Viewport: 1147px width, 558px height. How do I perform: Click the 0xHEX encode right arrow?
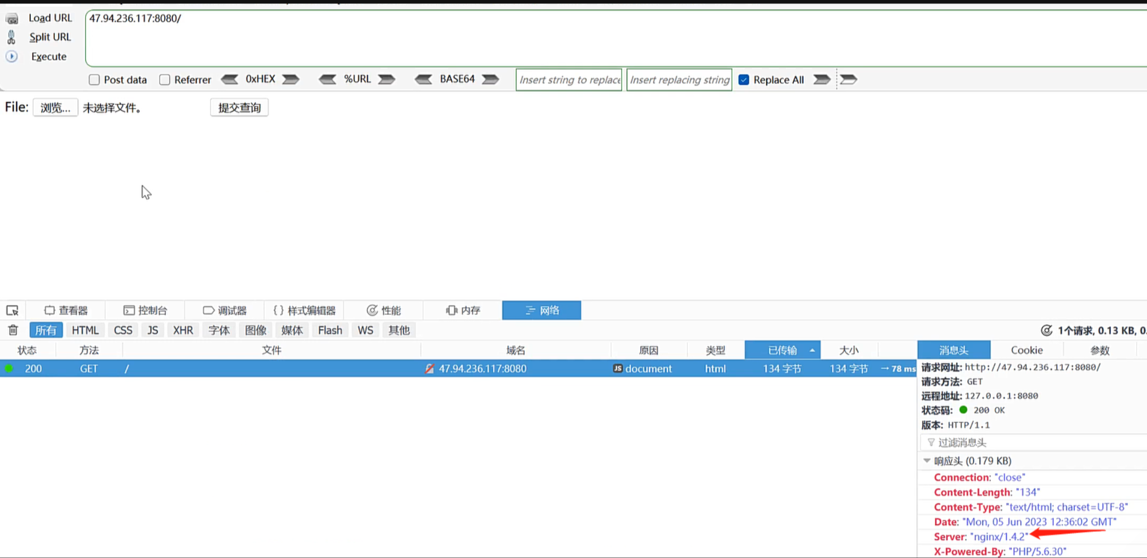(291, 79)
